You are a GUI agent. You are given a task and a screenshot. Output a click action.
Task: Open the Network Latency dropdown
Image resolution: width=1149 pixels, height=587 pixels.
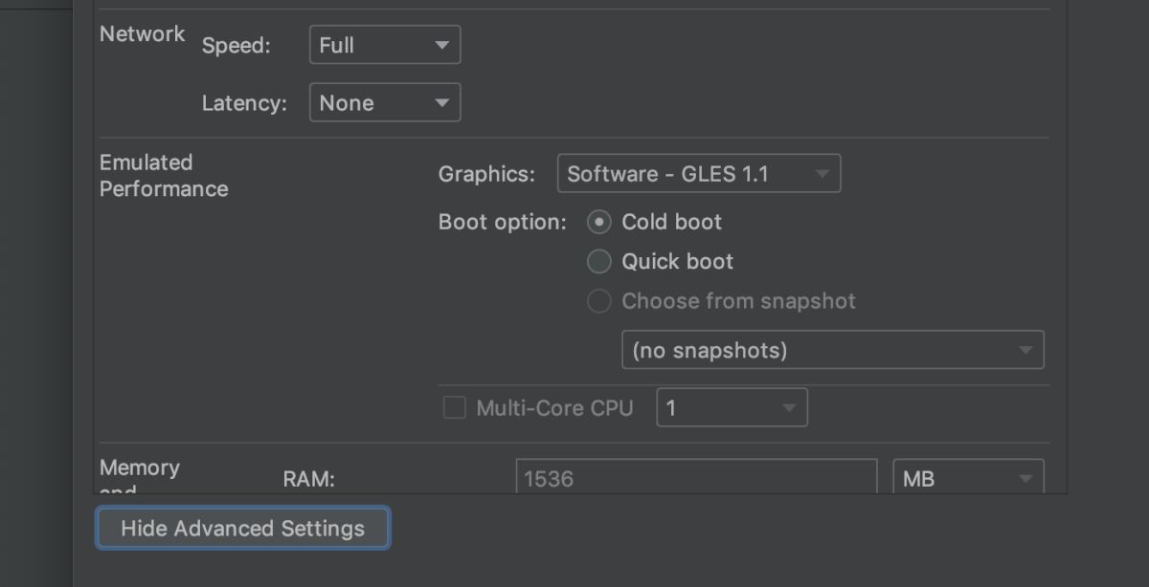[x=384, y=103]
